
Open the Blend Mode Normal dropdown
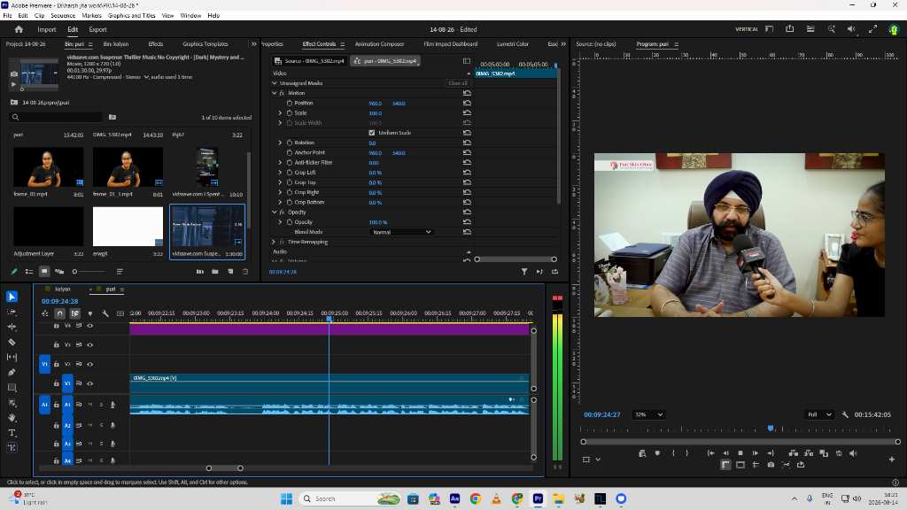[x=401, y=232]
